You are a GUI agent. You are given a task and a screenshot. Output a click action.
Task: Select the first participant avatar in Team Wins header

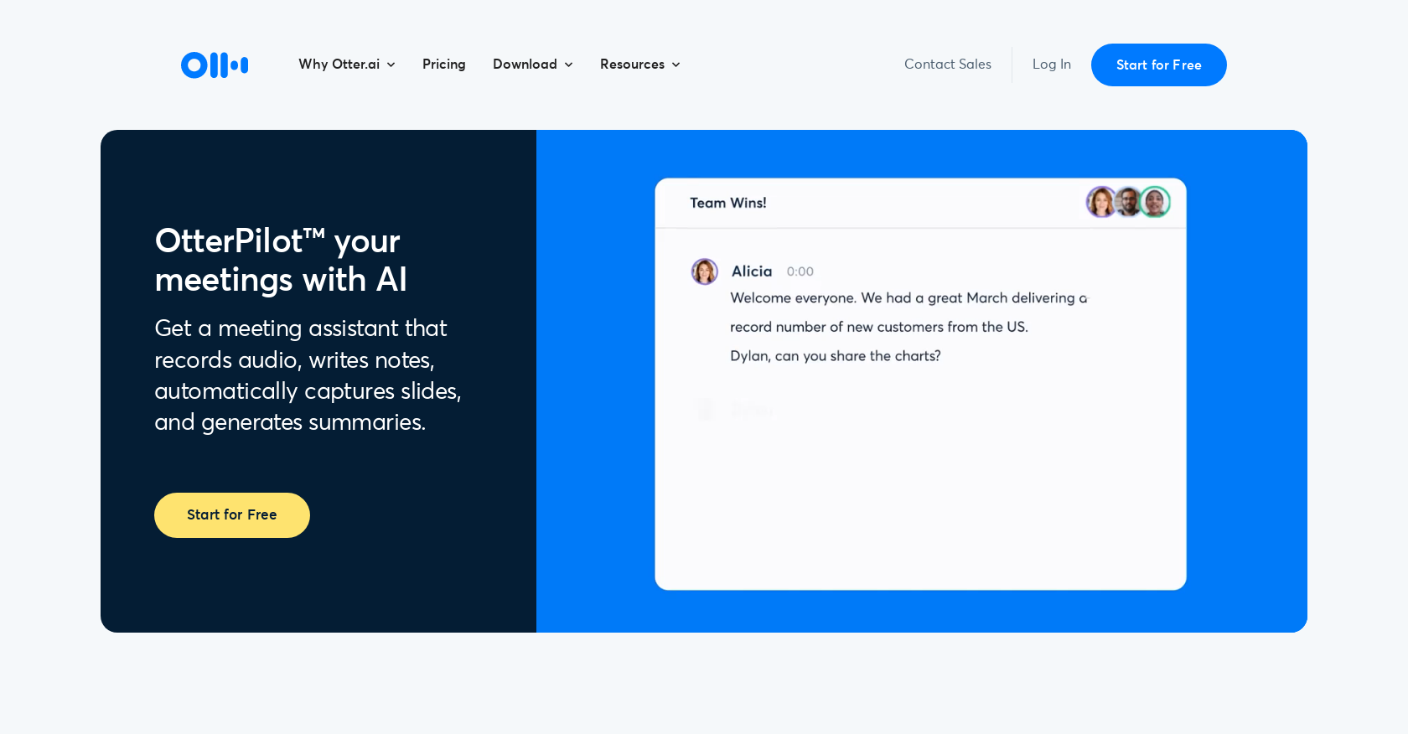click(1101, 202)
